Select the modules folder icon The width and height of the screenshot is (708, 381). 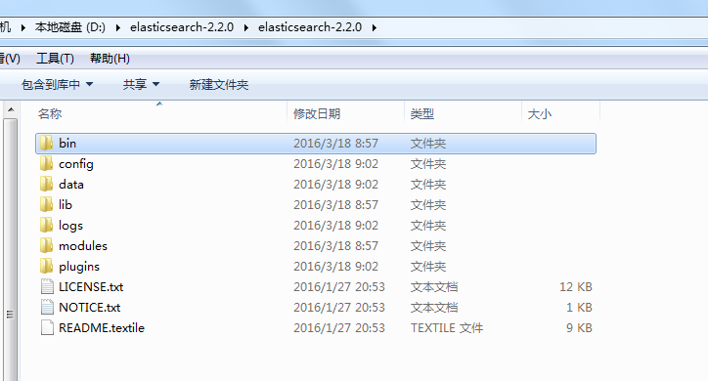[46, 246]
